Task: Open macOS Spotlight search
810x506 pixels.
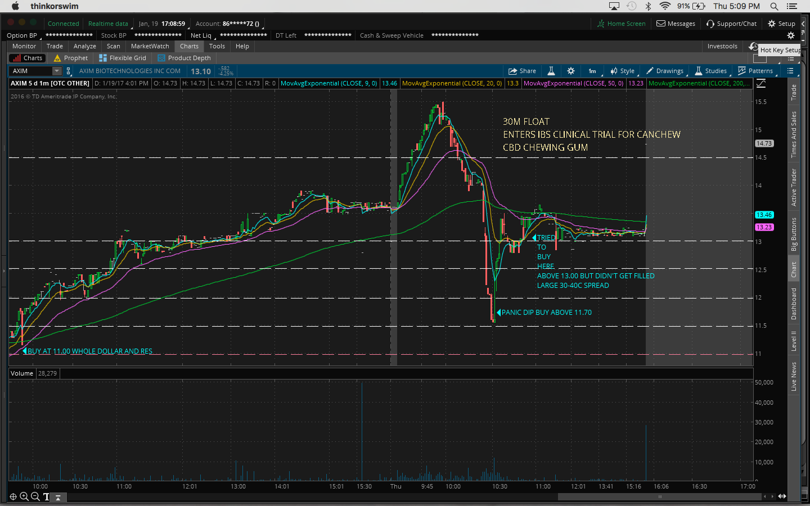Action: click(x=774, y=6)
